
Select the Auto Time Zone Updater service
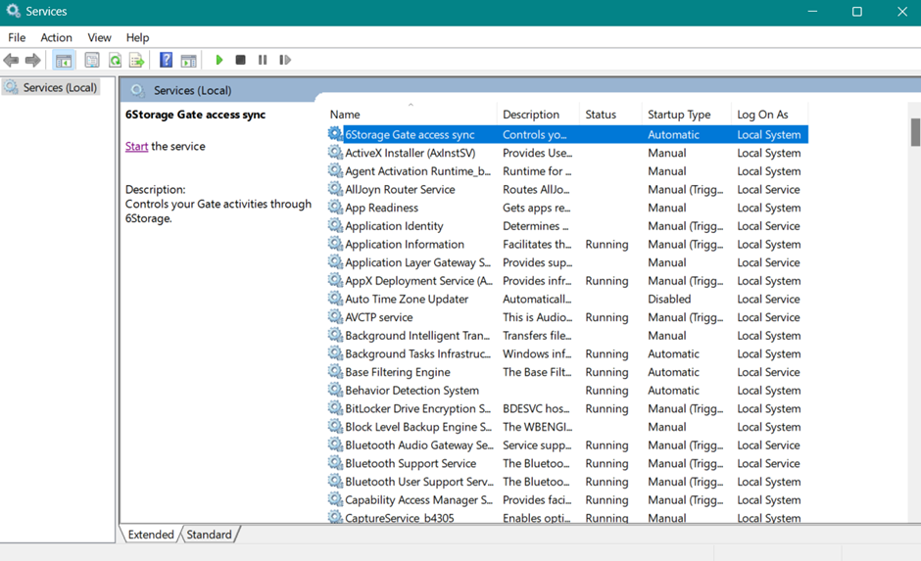[567, 299]
